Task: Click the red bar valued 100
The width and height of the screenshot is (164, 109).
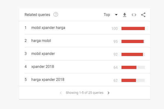Action: coord(133,28)
